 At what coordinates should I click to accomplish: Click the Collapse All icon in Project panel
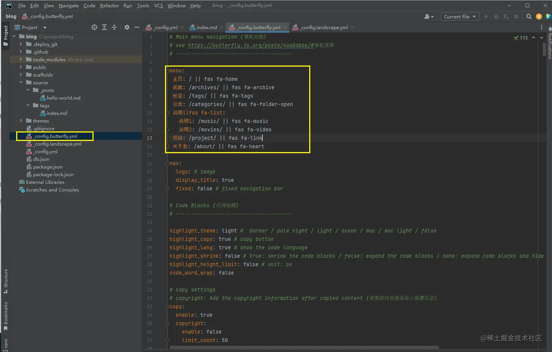pos(114,27)
